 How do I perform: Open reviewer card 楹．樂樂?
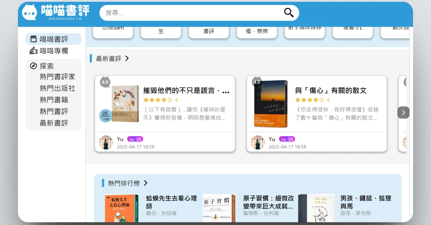click(x=257, y=32)
